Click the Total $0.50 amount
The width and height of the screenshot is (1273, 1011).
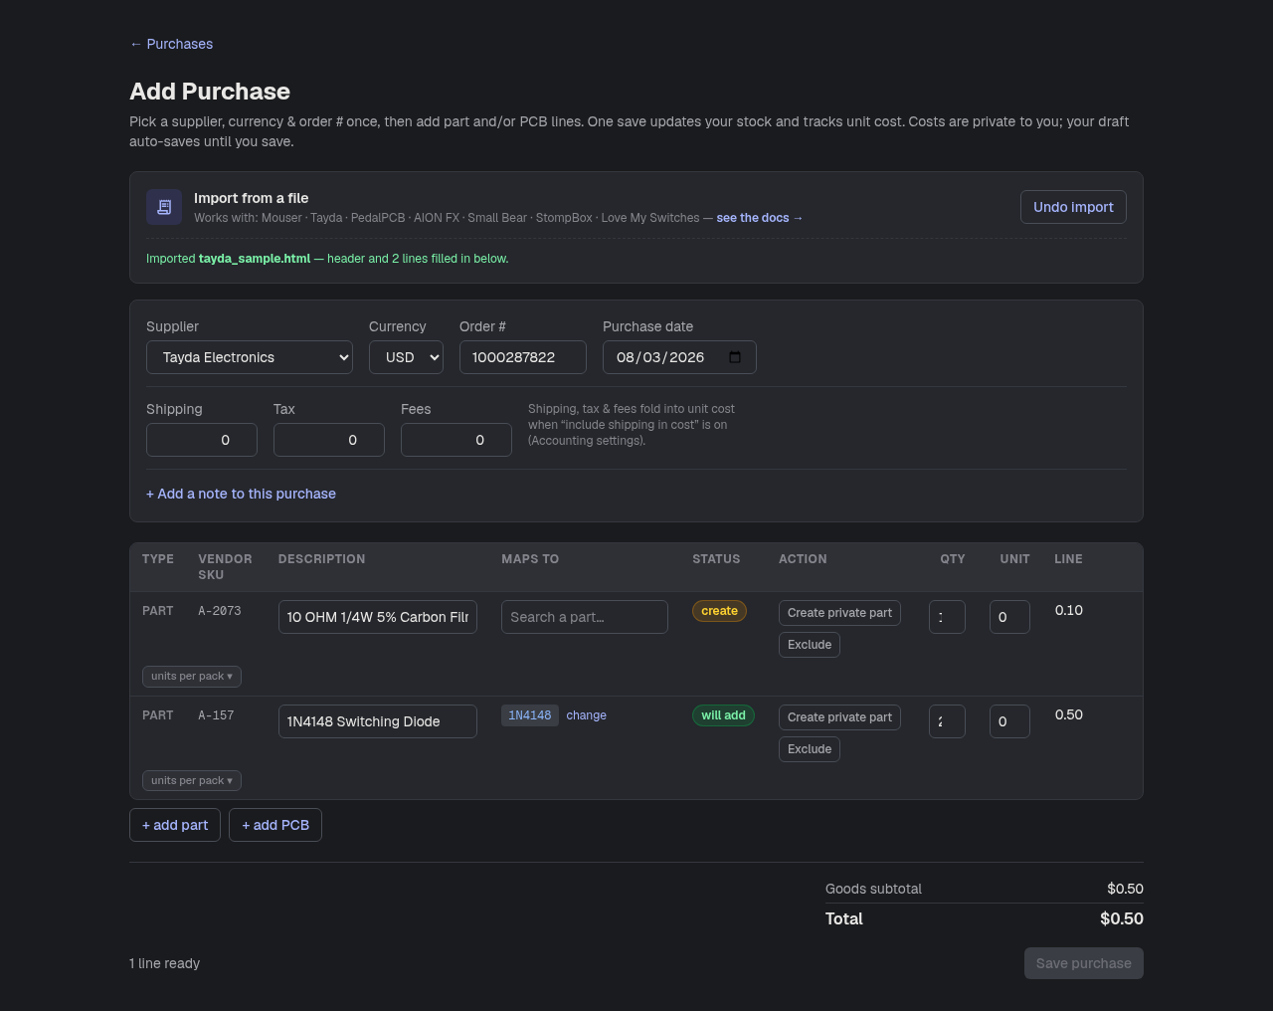coord(1122,918)
